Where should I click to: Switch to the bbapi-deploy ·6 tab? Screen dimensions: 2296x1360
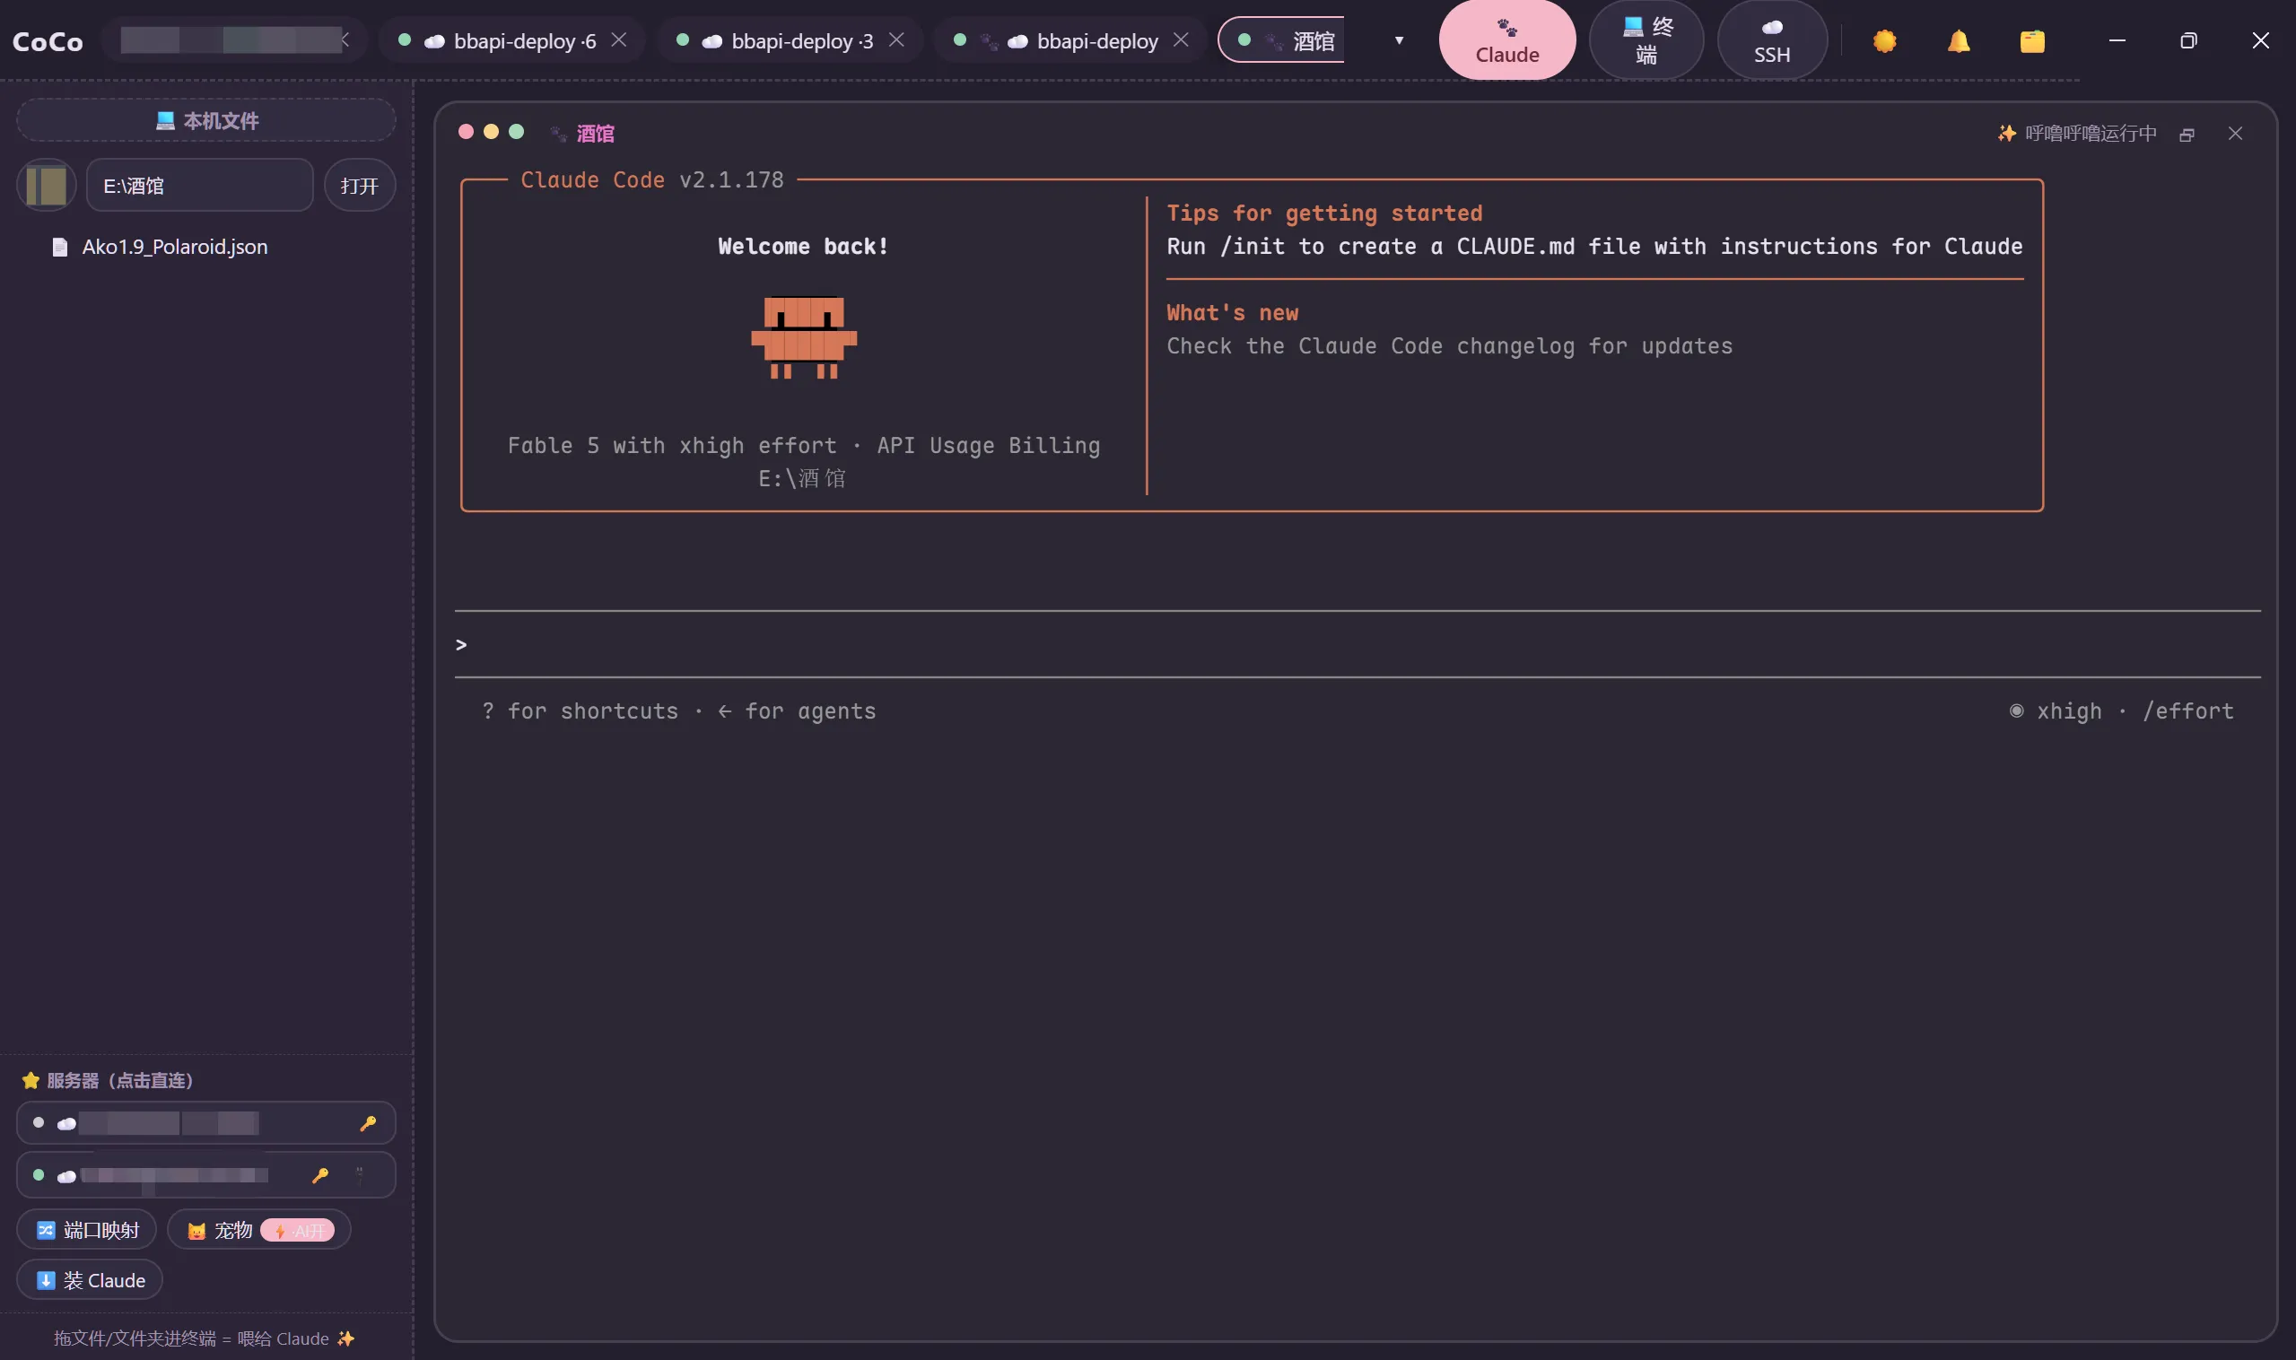(x=511, y=41)
